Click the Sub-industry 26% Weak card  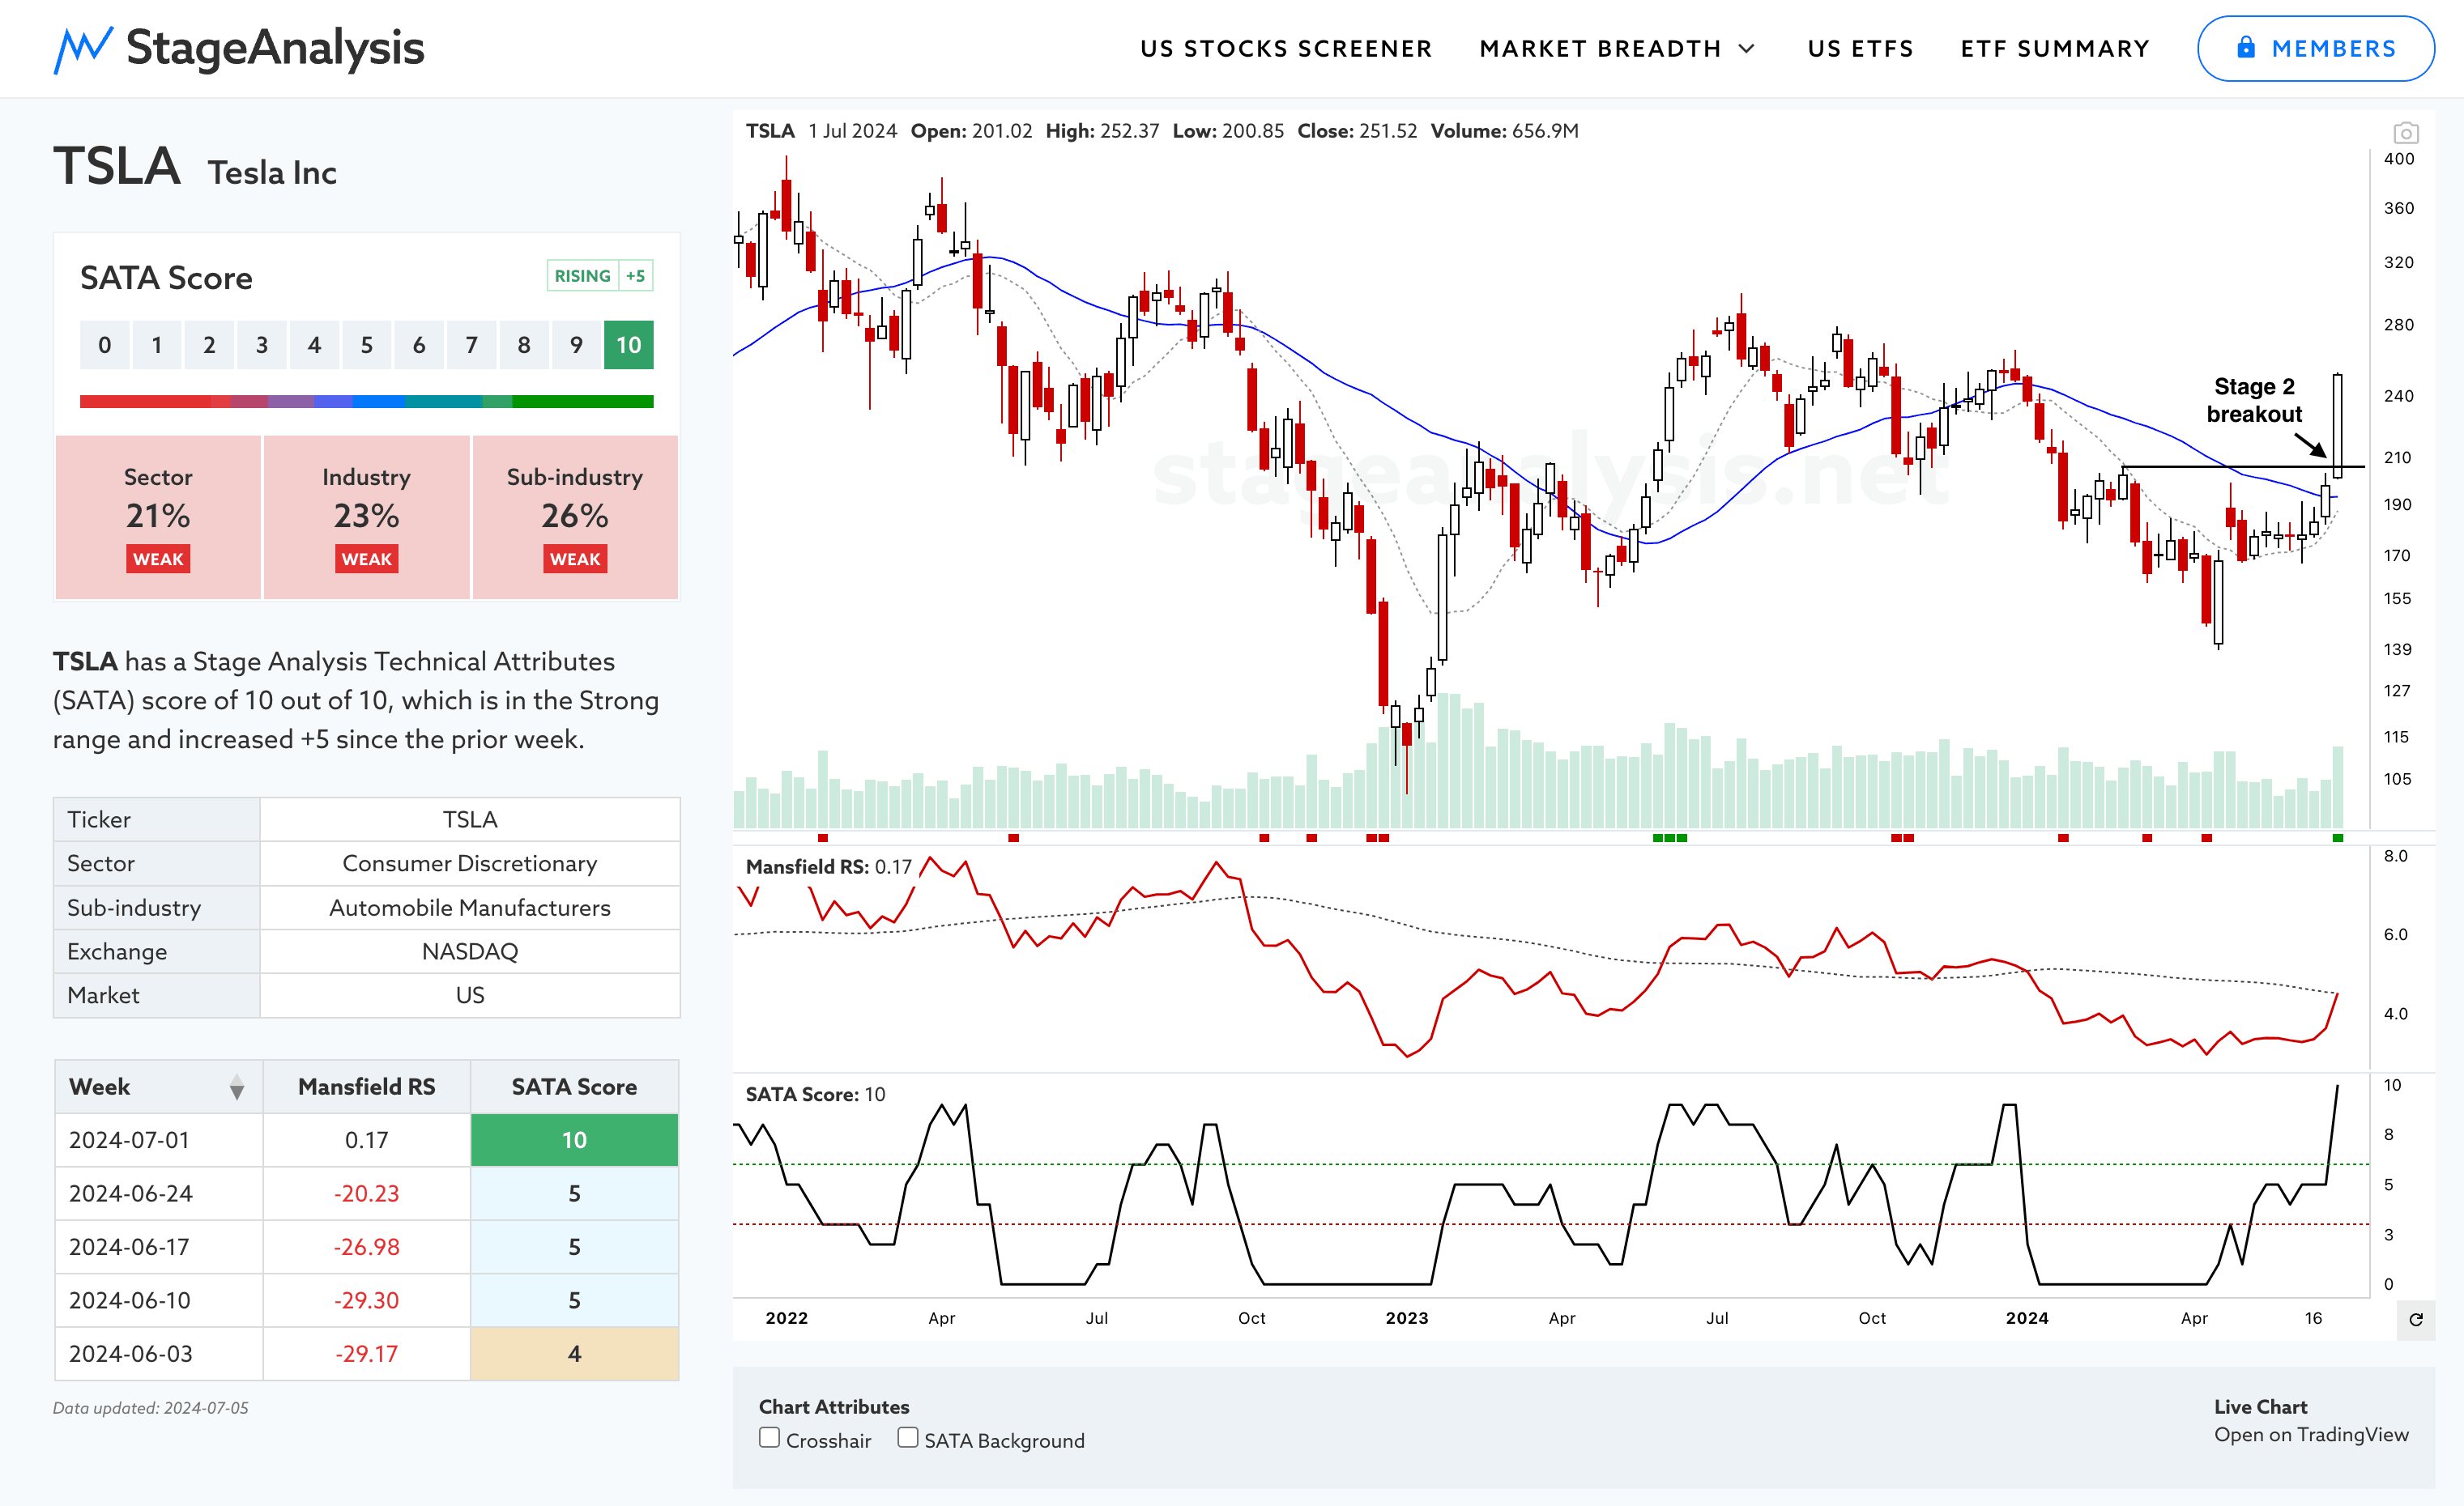pyautogui.click(x=575, y=517)
